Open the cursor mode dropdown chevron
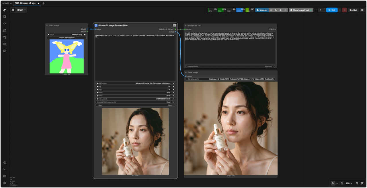367x188 pixels. (x=337, y=183)
